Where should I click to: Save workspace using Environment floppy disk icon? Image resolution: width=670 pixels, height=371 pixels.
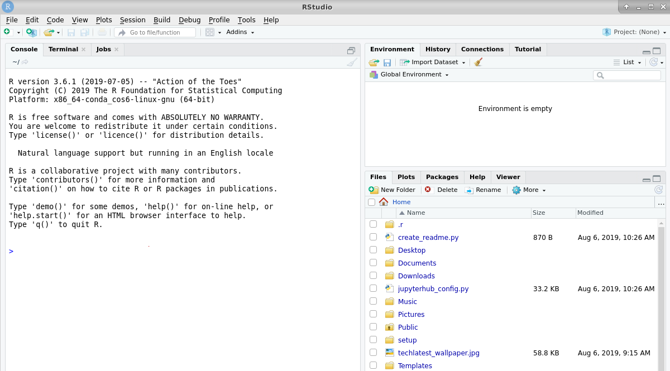click(x=387, y=62)
